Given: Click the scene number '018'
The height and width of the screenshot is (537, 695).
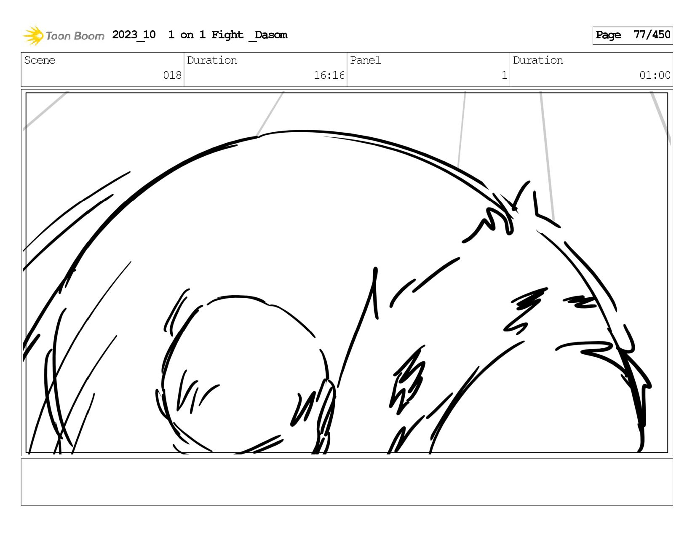Looking at the screenshot, I should click(x=172, y=75).
